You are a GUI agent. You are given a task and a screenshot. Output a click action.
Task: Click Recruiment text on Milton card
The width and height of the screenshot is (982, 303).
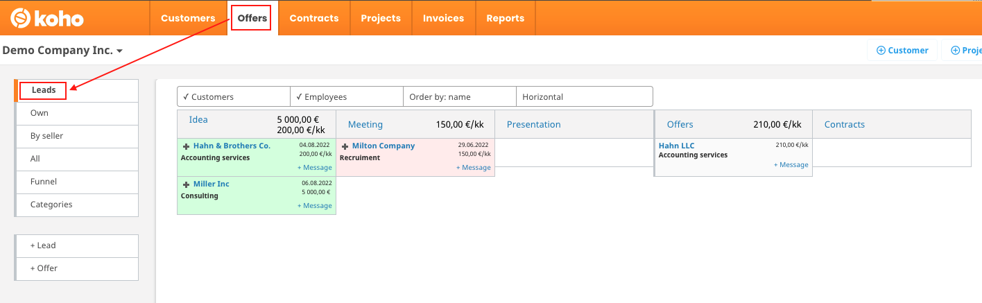360,158
